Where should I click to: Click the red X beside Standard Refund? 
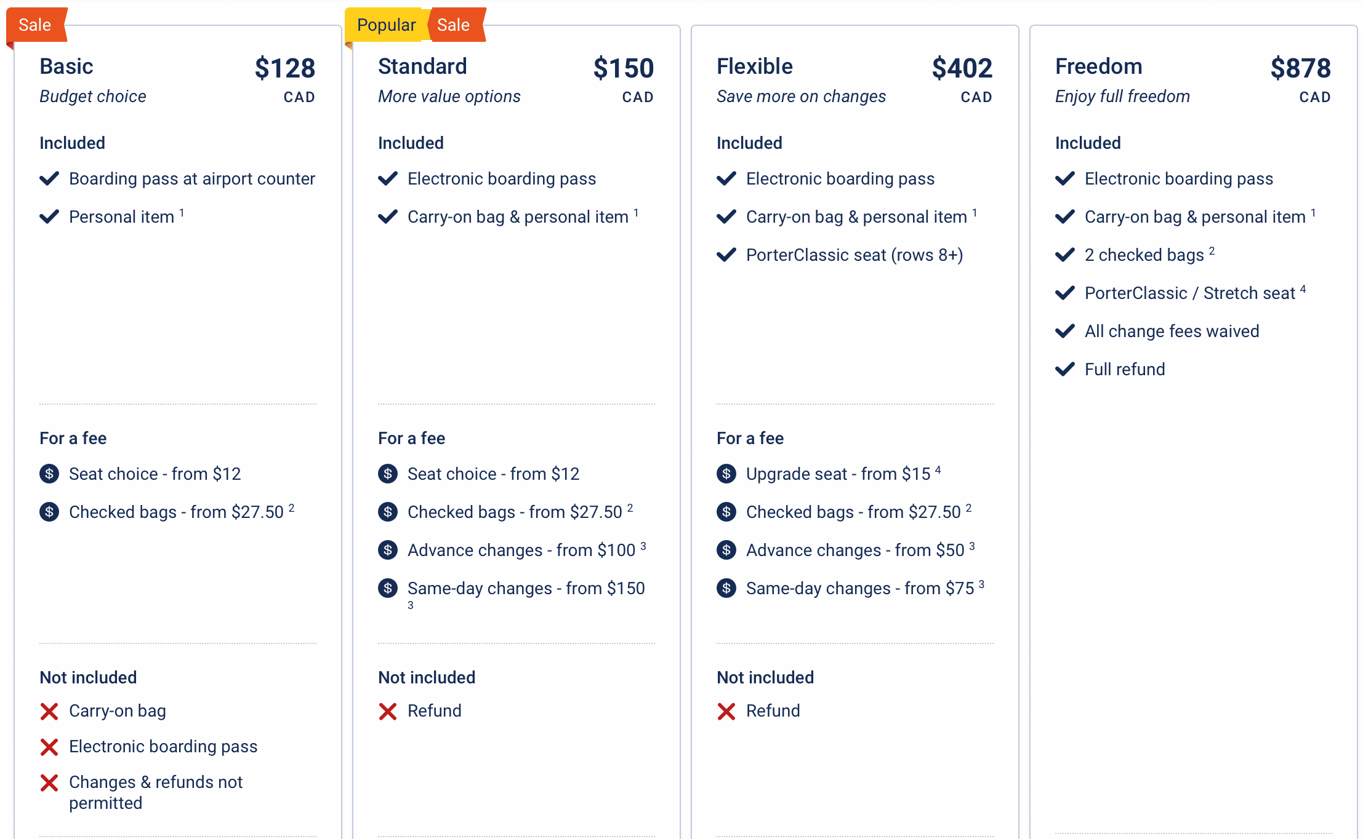point(388,712)
